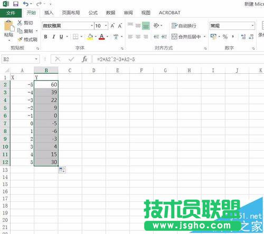This screenshot has width=264, height=234.
Task: Switch to the 数据 Data tab
Action: tap(110, 13)
